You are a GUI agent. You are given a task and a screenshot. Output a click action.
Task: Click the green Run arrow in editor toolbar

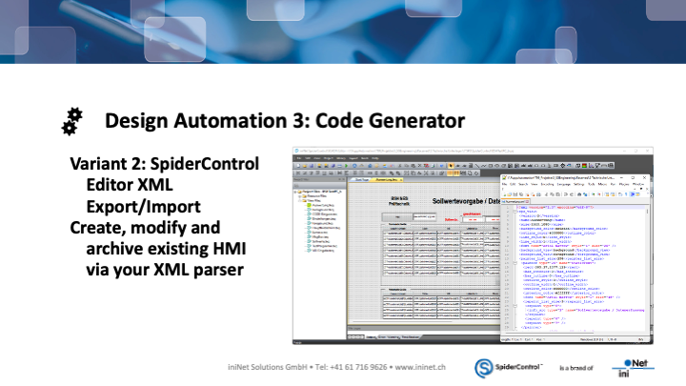pos(346,166)
